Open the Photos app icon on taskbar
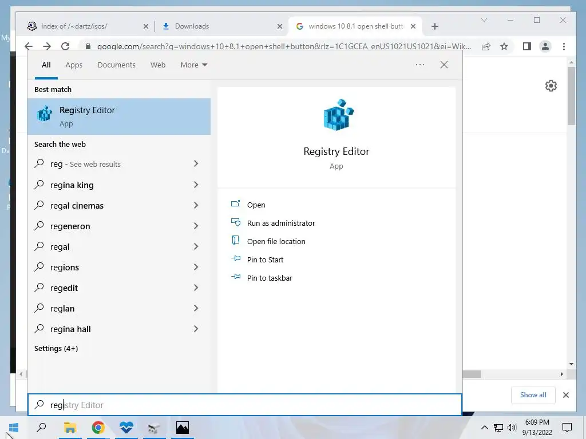Screen dimensions: 586x439 183,428
